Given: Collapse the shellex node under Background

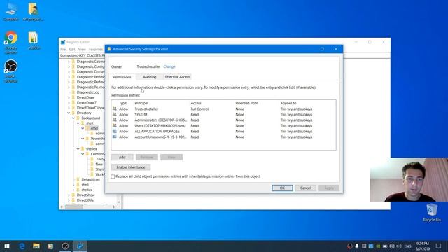Looking at the screenshot, I should 78,149.
